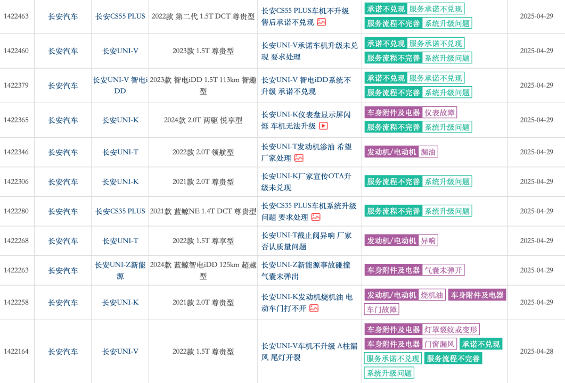The height and width of the screenshot is (383, 565).
Task: Click 承诺不兑现 tag in row 1422463
Action: pos(386,9)
